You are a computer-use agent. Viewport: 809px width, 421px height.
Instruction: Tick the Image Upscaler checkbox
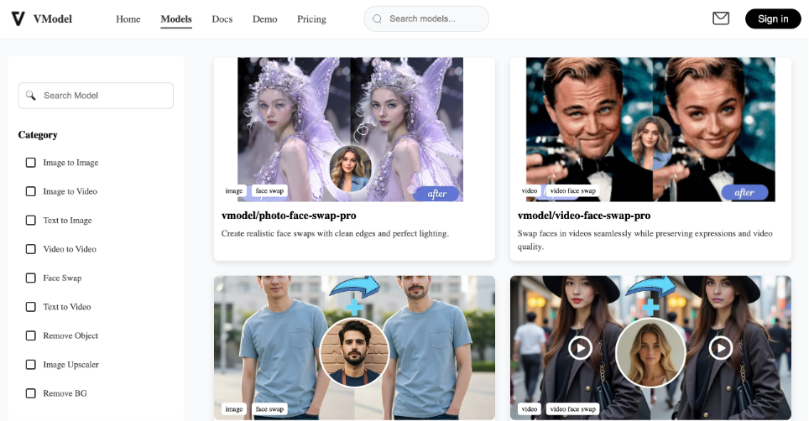(31, 365)
